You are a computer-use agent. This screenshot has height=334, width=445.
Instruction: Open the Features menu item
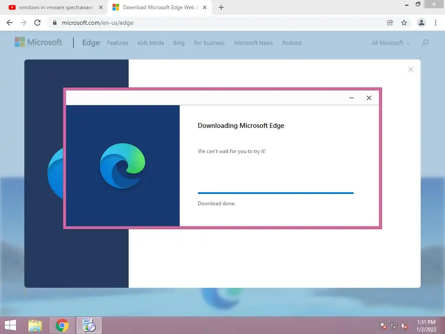(x=117, y=43)
